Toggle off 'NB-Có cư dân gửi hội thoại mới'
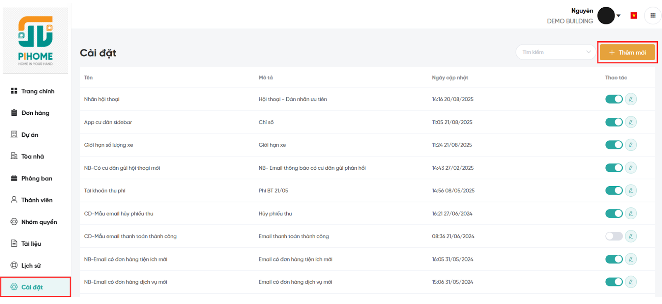 [x=614, y=168]
